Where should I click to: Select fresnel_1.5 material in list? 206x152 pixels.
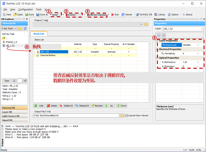coord(11,42)
